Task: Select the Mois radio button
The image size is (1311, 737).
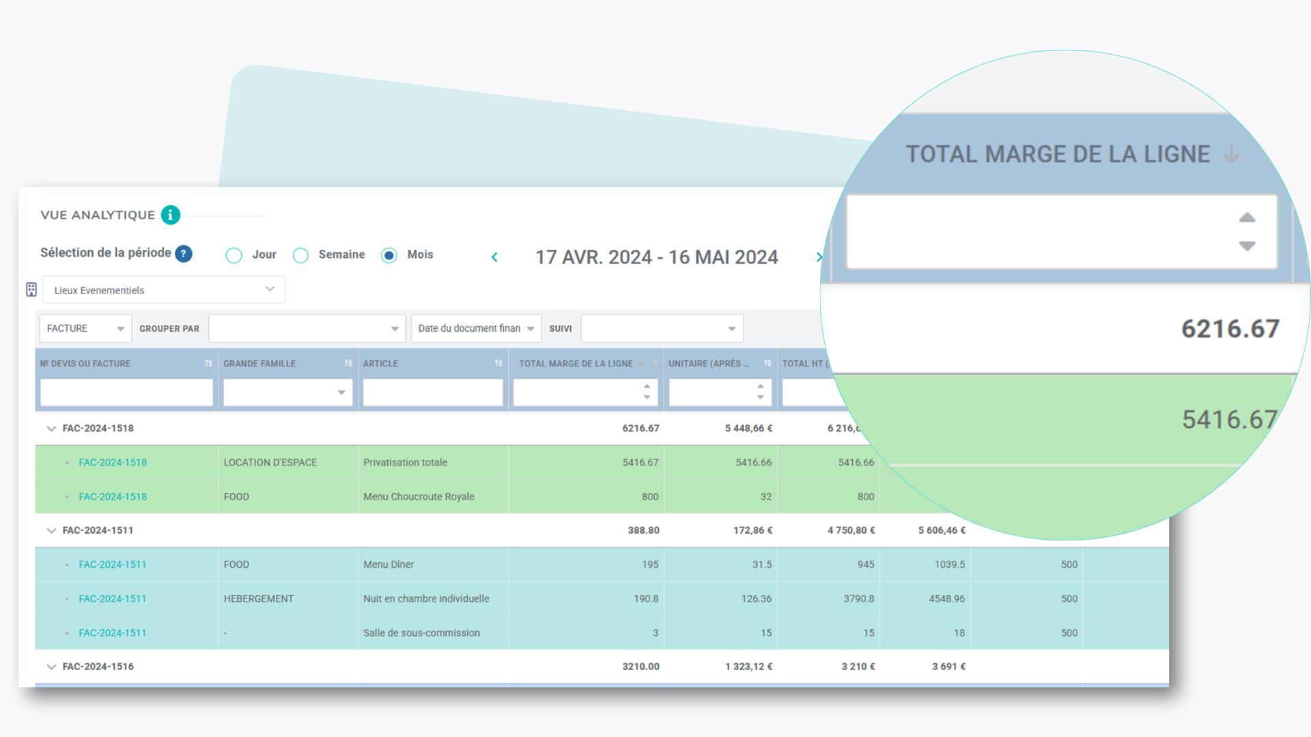Action: 389,255
